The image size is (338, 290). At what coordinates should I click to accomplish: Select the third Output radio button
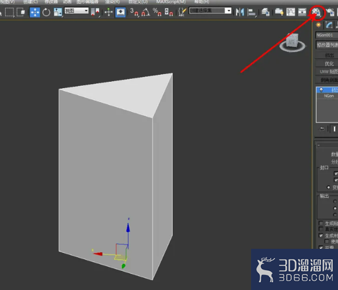335,215
